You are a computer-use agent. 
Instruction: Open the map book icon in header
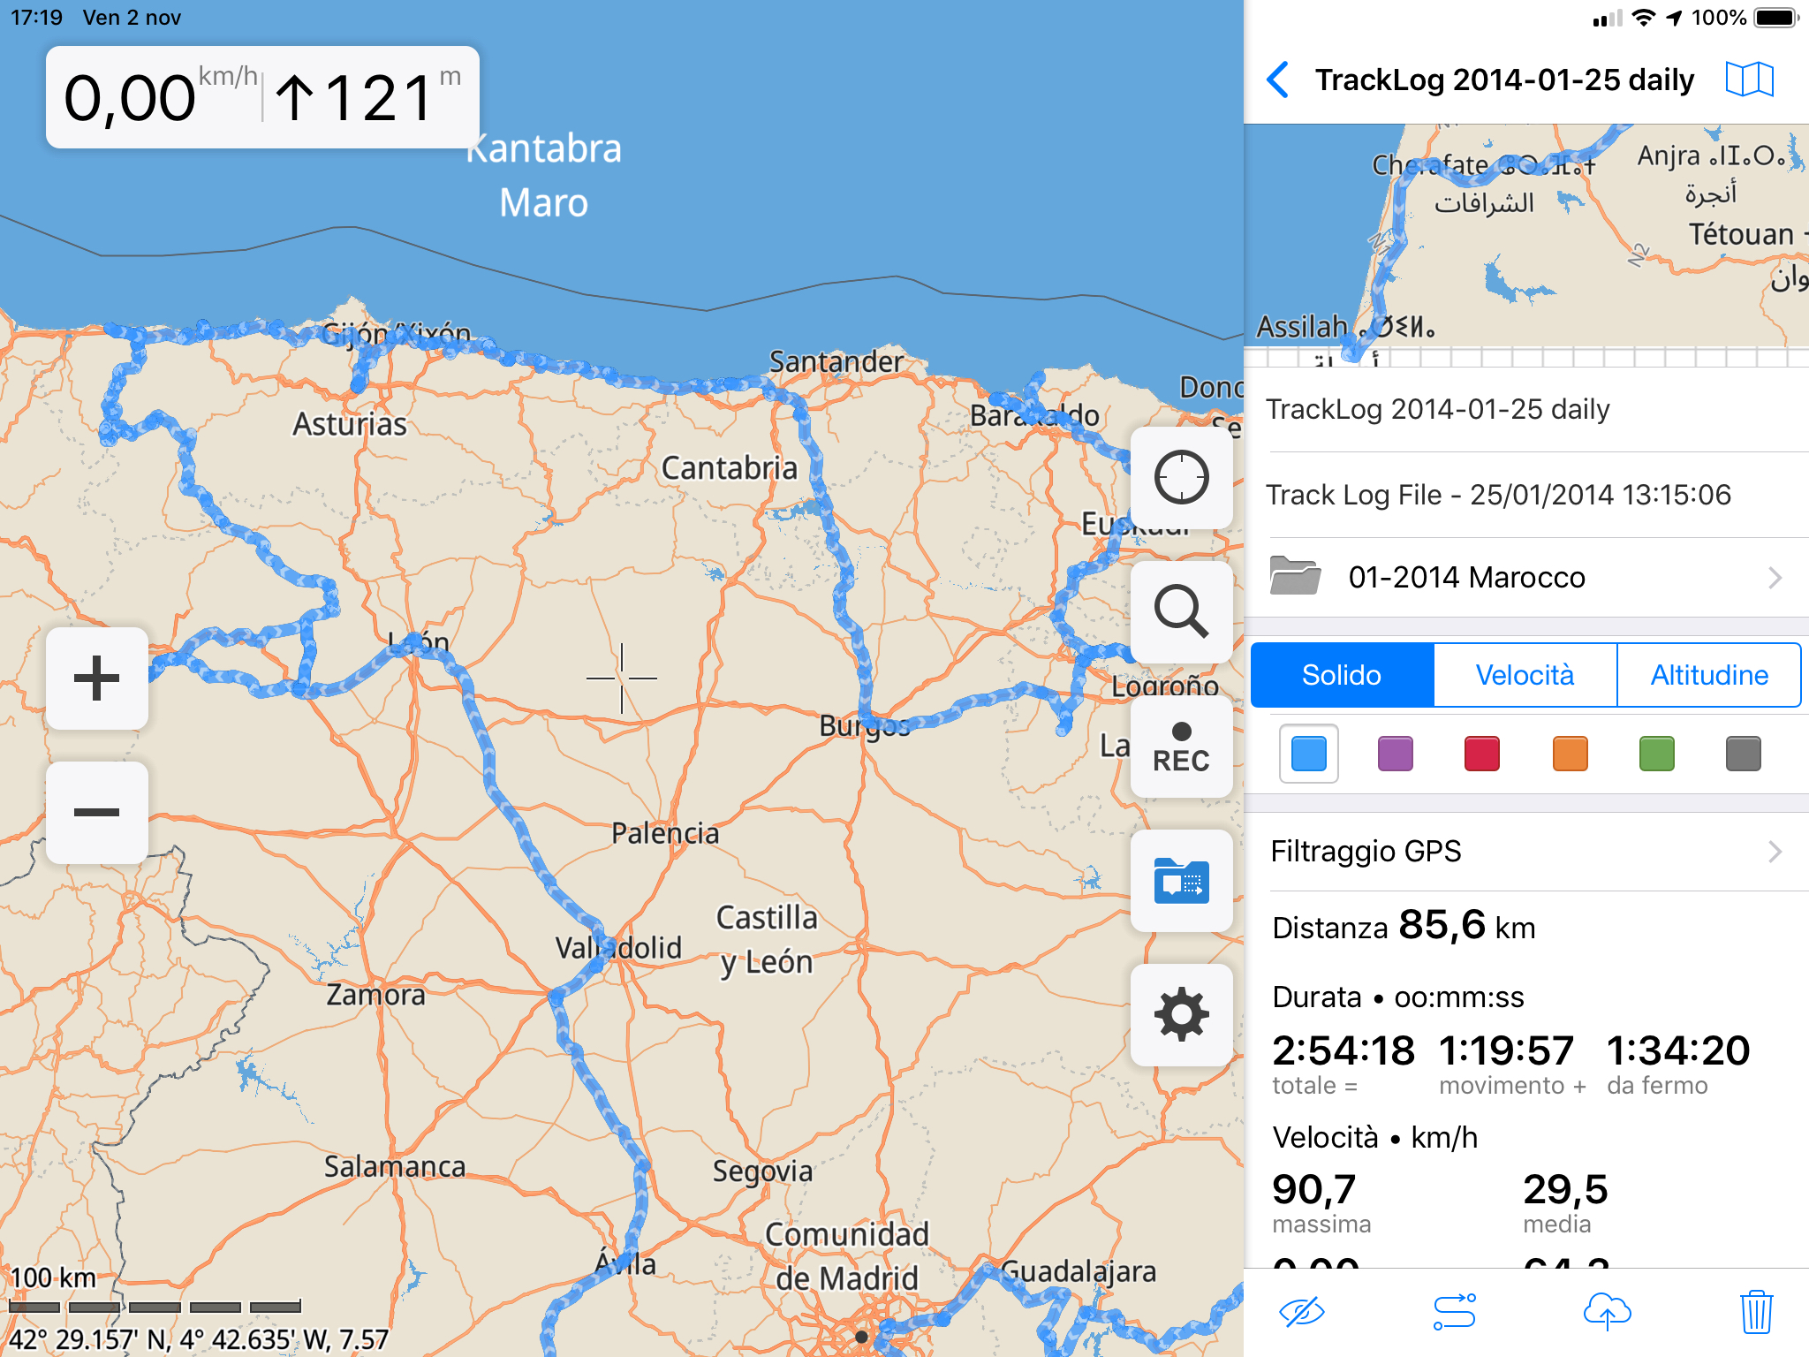coord(1749,80)
